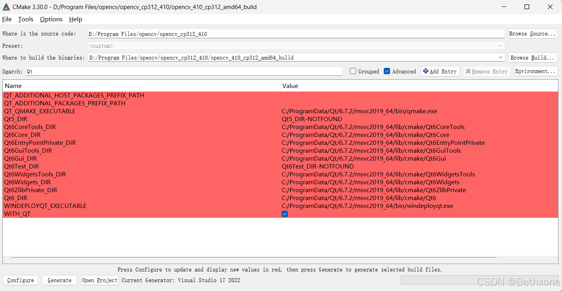Select the QT_QMAKE_EXECUTABLE entry

pos(40,111)
